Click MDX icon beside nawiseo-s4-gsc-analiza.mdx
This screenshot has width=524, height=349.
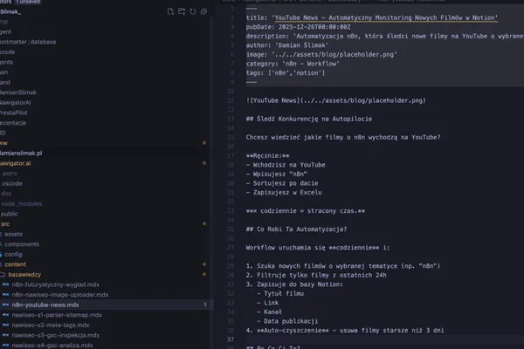pyautogui.click(x=6, y=345)
